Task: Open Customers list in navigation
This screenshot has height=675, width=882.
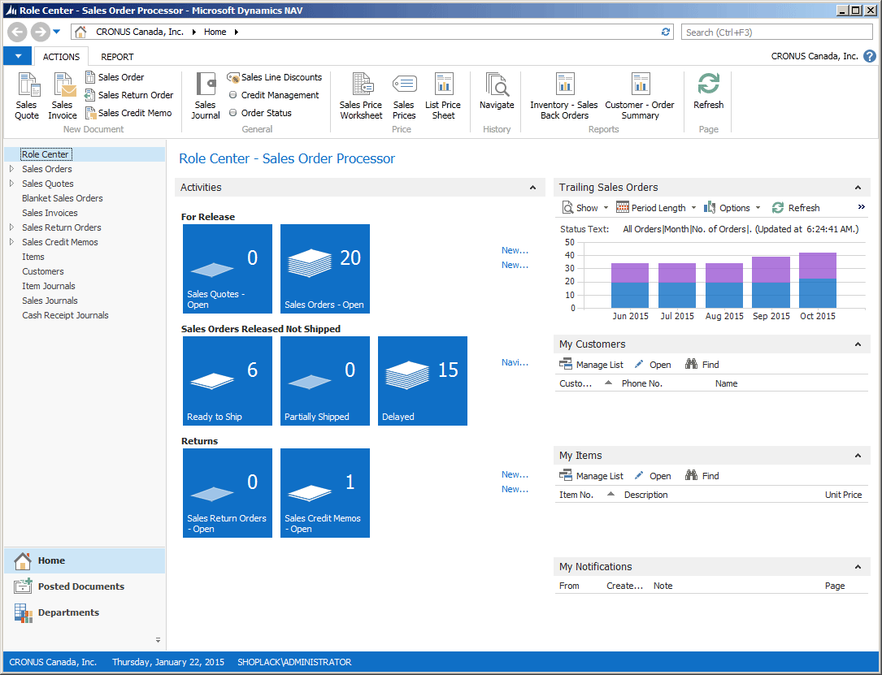Action: click(43, 271)
